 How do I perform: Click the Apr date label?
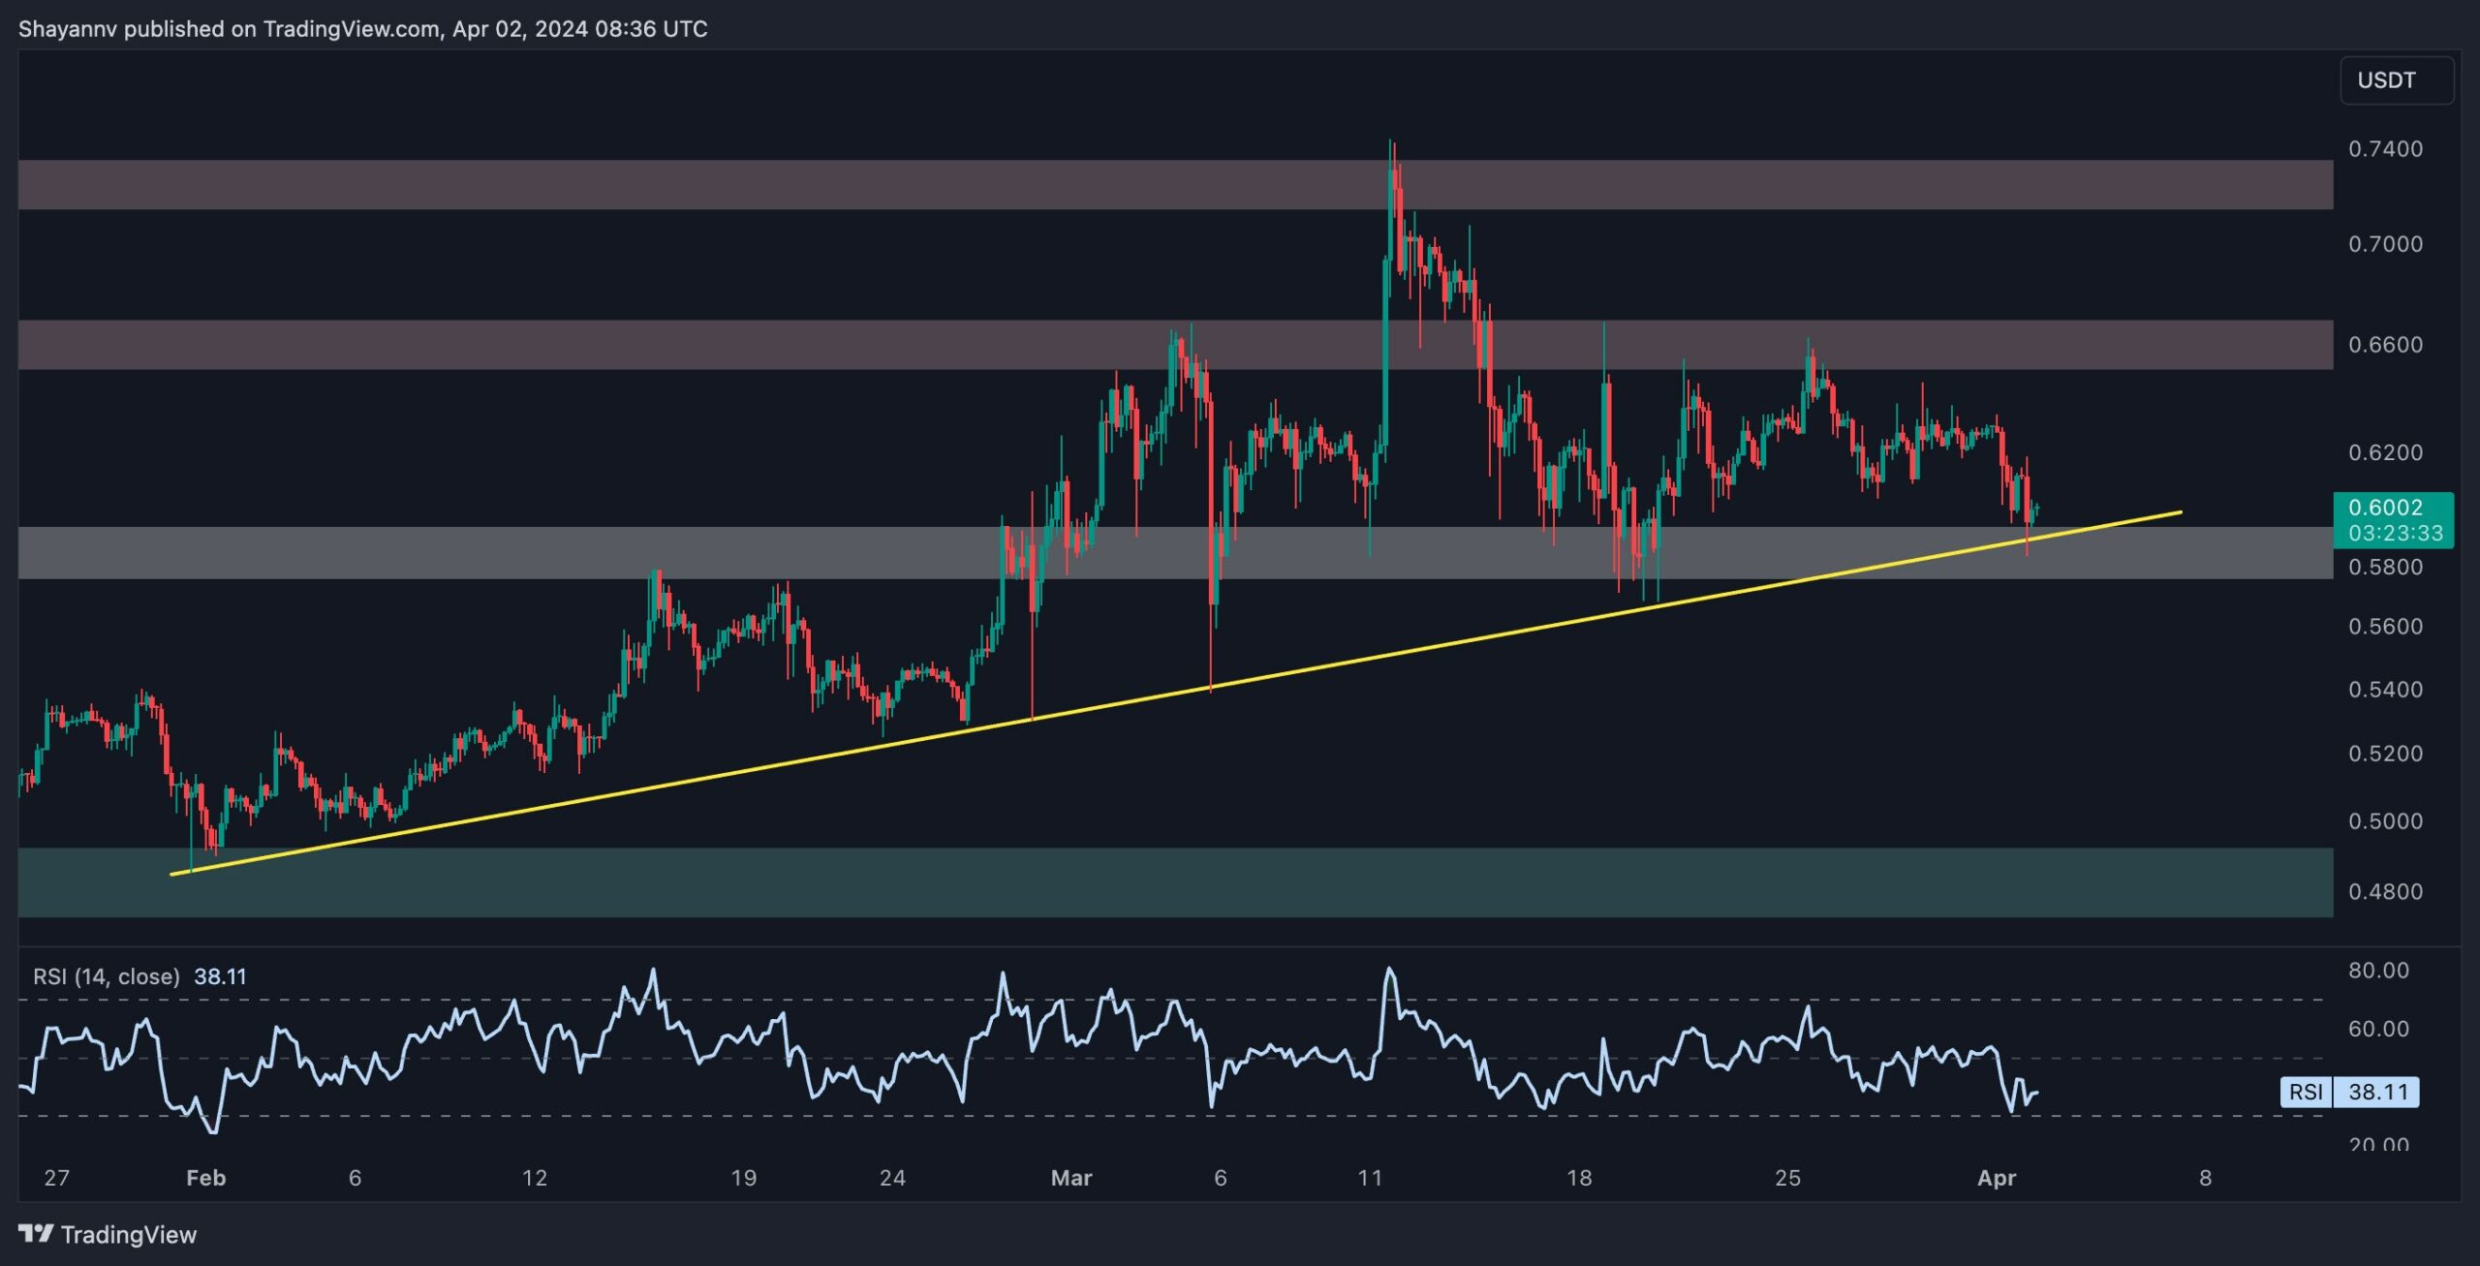pyautogui.click(x=1996, y=1178)
